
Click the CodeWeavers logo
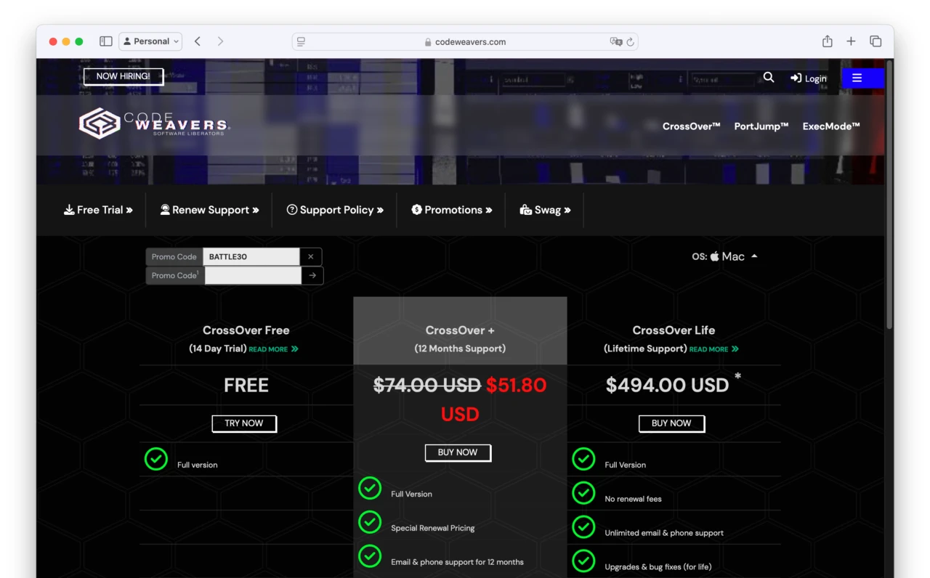(x=154, y=123)
